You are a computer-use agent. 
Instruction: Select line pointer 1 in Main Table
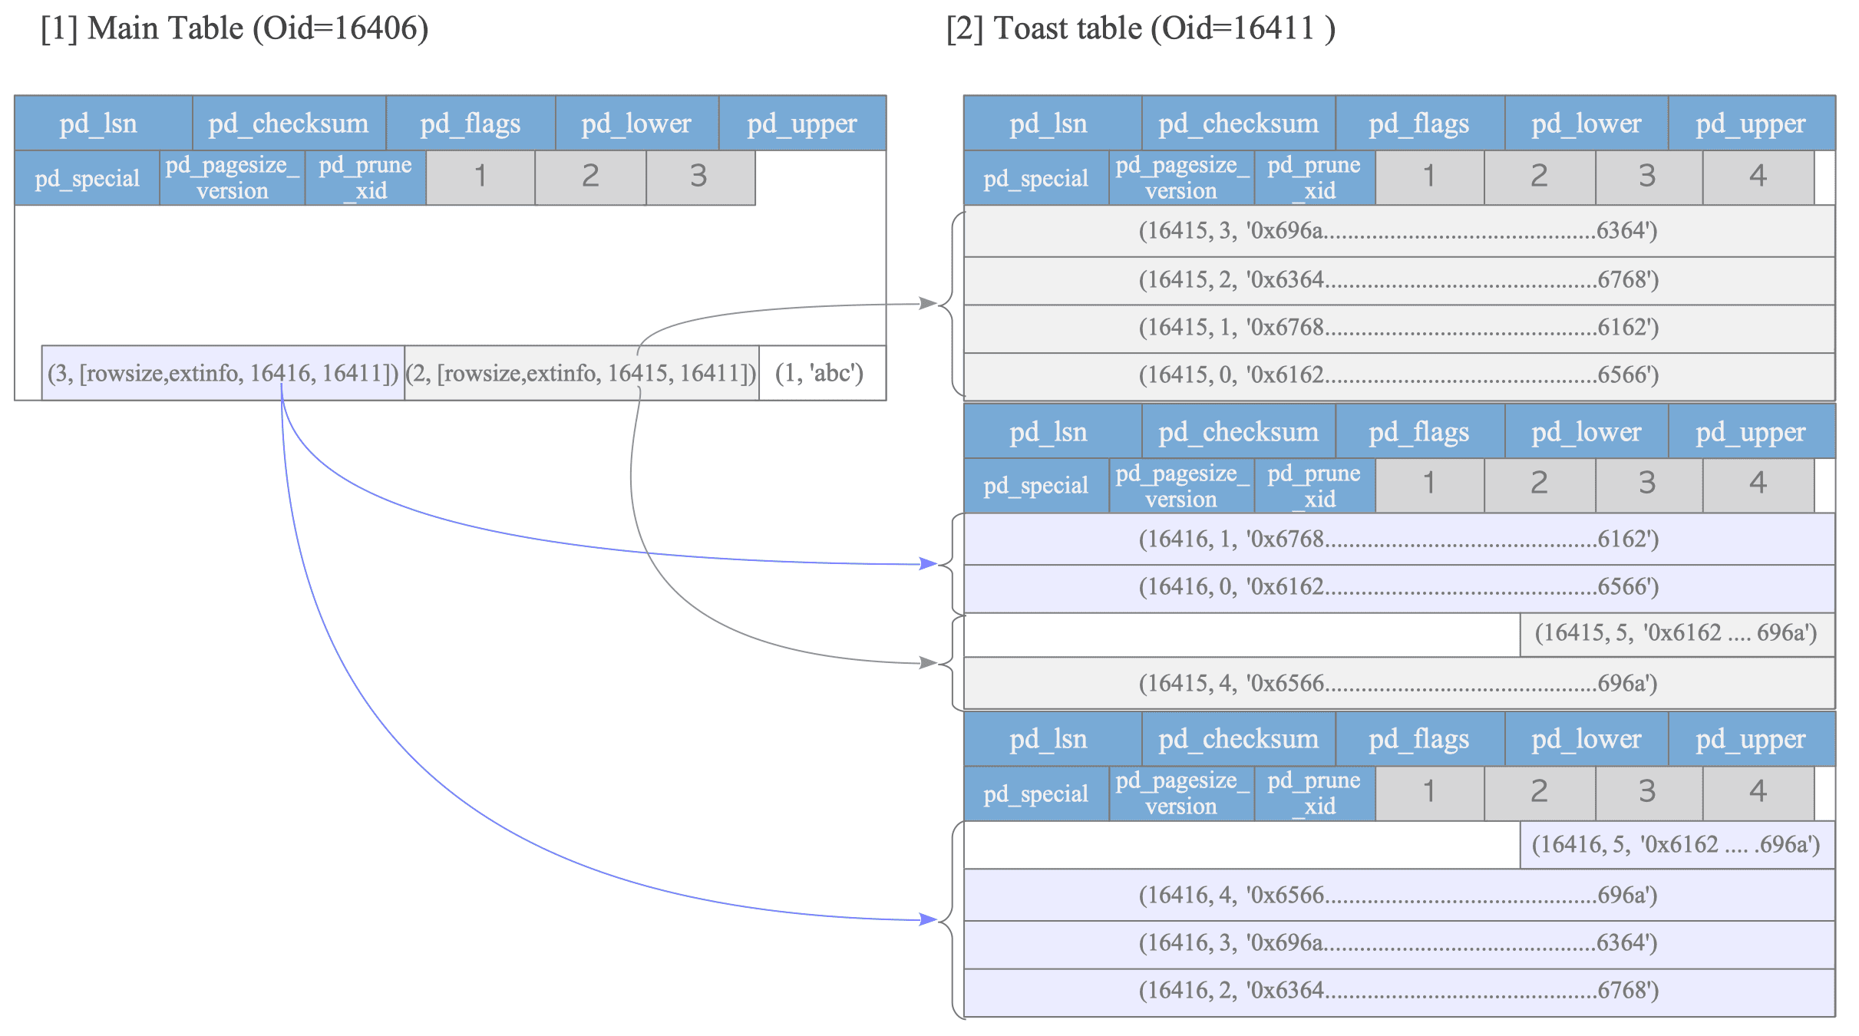pyautogui.click(x=480, y=178)
